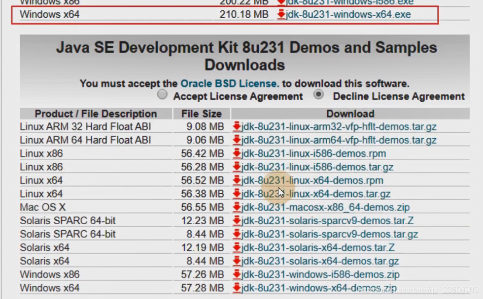Click the download icon for windows-x64-demos.zip
The width and height of the screenshot is (483, 299).
[237, 288]
